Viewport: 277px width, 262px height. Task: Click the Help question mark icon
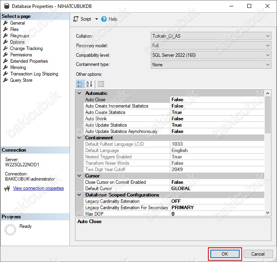coord(104,19)
